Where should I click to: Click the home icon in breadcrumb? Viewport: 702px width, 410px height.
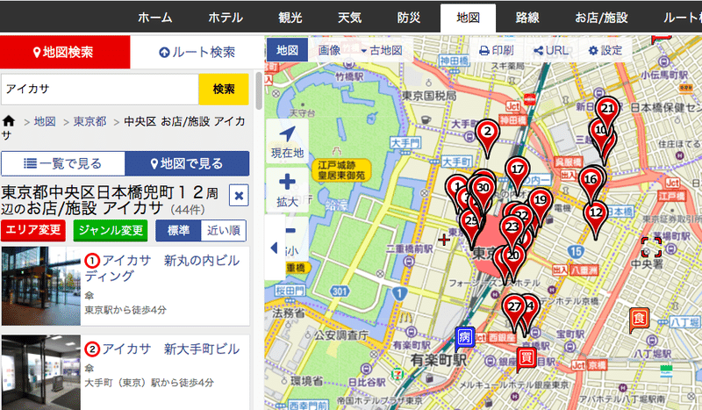9,121
